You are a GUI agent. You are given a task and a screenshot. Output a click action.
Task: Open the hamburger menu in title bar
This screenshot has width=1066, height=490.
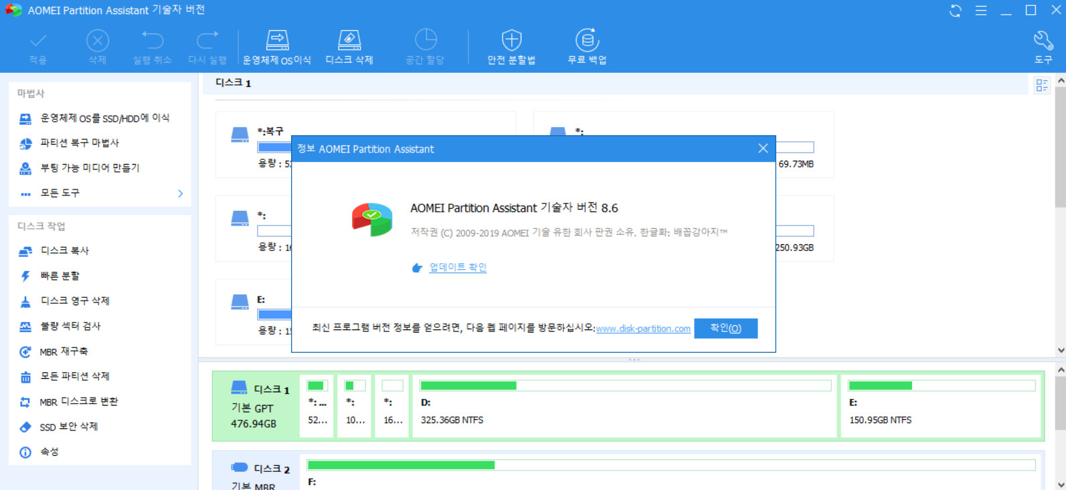(x=981, y=11)
